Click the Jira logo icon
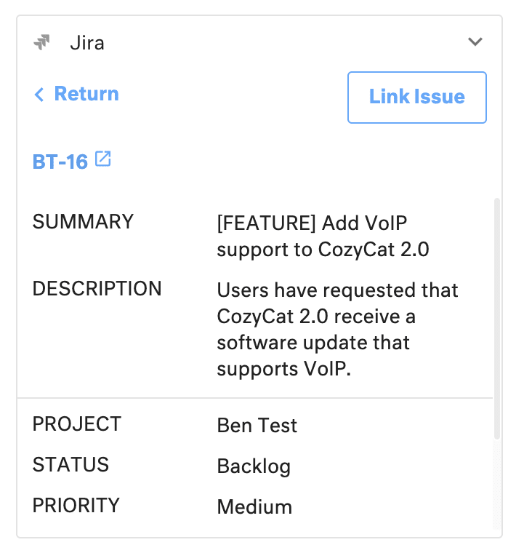This screenshot has height=553, width=516. tap(42, 42)
